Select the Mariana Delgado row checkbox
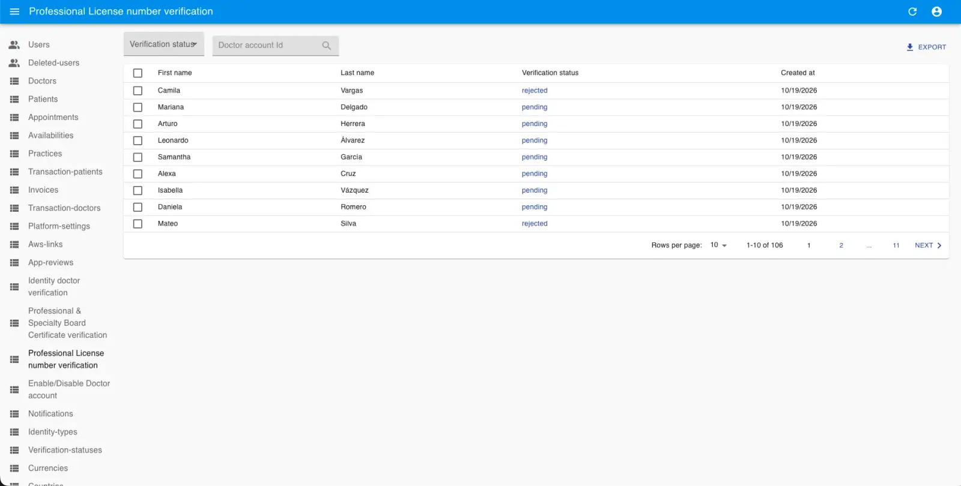 click(x=138, y=107)
